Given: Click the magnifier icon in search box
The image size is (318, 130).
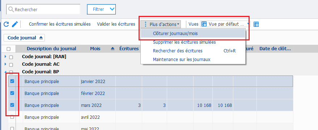Looking at the screenshot, I should [x=11, y=9].
